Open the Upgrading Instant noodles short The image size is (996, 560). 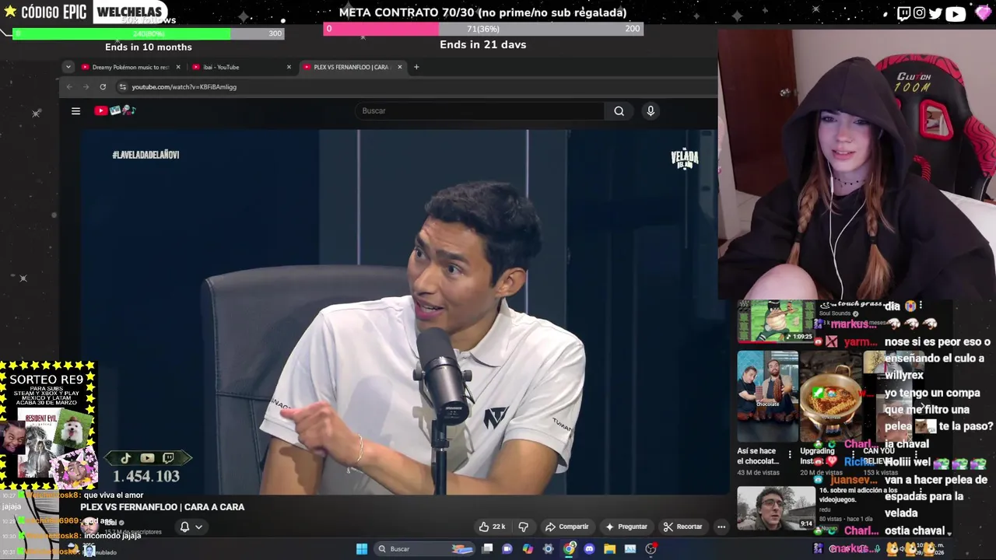coord(831,396)
